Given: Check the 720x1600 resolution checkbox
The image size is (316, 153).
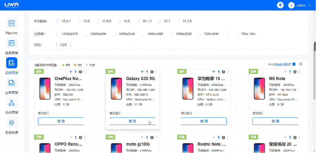Looking at the screenshot, I should tap(200, 34).
